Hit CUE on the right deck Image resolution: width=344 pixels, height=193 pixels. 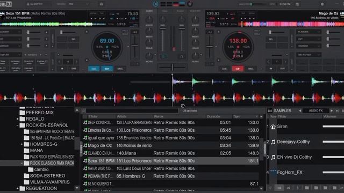(224, 69)
